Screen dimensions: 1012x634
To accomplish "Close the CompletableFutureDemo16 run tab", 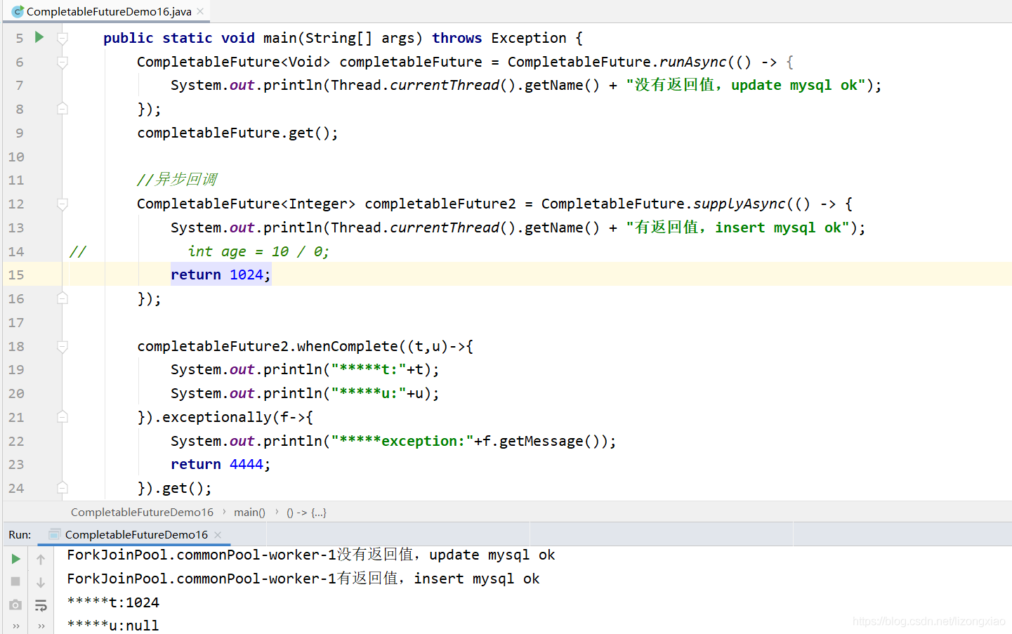I will (218, 535).
